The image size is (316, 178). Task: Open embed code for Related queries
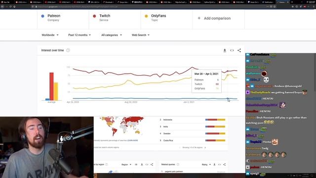pos(219,165)
